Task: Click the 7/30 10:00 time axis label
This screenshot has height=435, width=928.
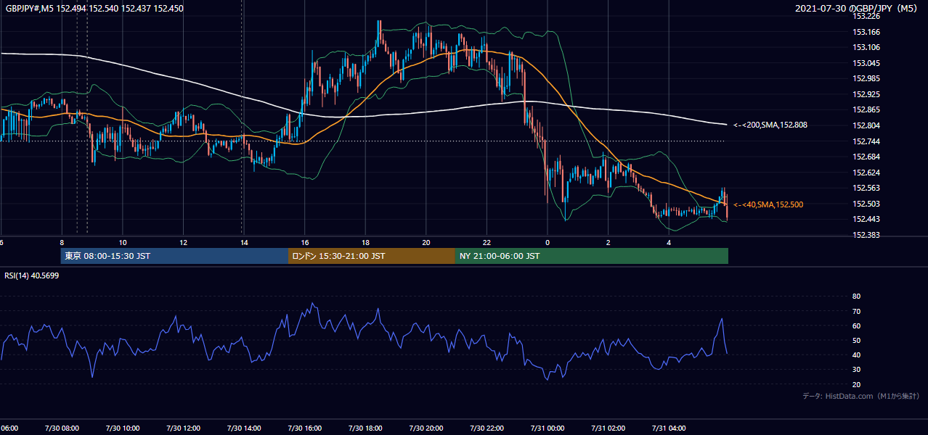Action: [122, 428]
